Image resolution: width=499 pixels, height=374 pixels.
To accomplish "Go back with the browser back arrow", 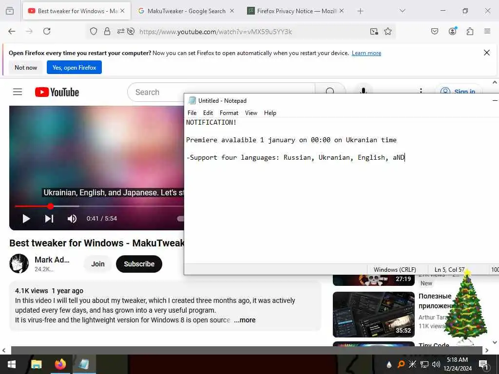I will click(12, 31).
